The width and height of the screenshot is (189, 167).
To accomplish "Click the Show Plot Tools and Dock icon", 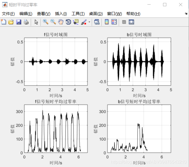I will click(x=131, y=22).
